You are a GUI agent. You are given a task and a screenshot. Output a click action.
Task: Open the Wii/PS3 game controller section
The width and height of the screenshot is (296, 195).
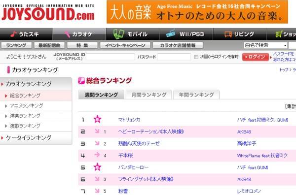186,34
